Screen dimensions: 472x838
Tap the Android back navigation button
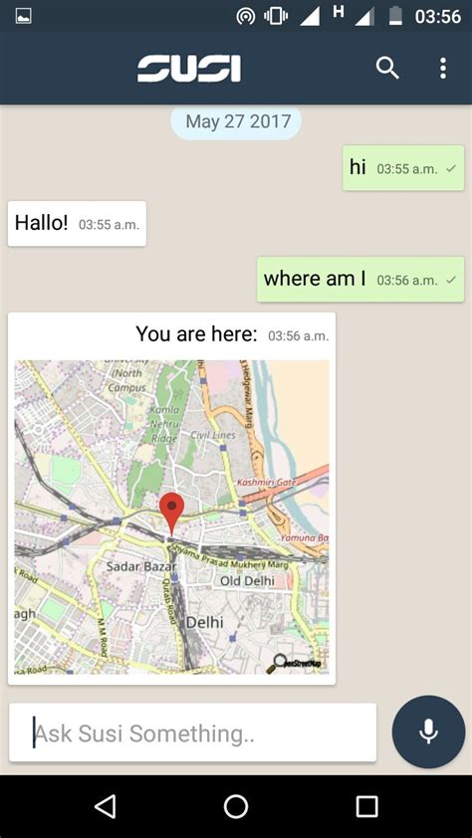106,806
